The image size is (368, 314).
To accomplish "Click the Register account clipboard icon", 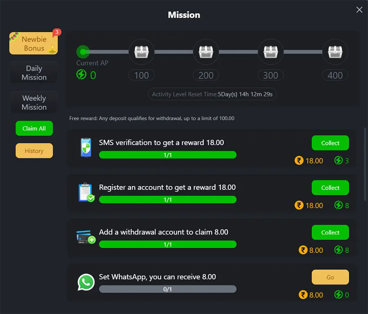I will (86, 192).
